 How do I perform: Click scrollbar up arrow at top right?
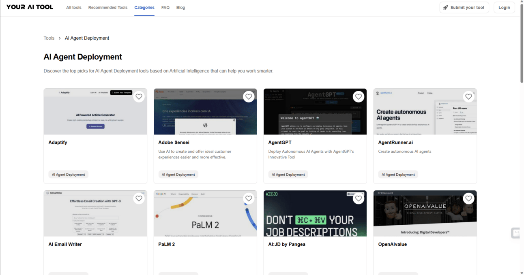[x=522, y=2]
